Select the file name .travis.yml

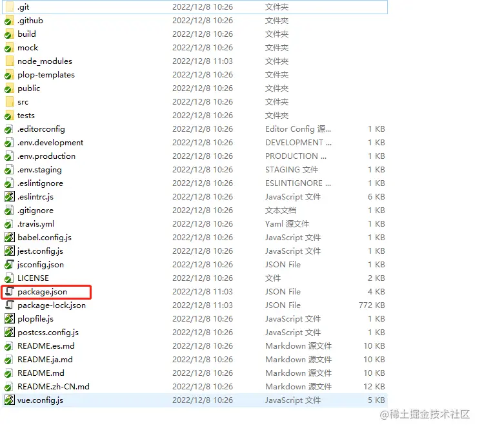coord(35,224)
